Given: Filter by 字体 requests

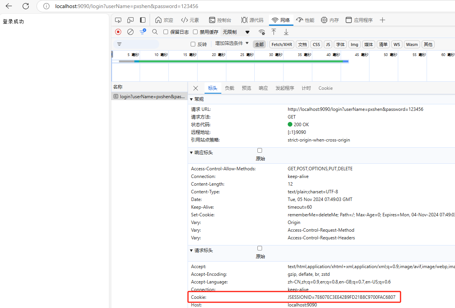Looking at the screenshot, I should [340, 44].
